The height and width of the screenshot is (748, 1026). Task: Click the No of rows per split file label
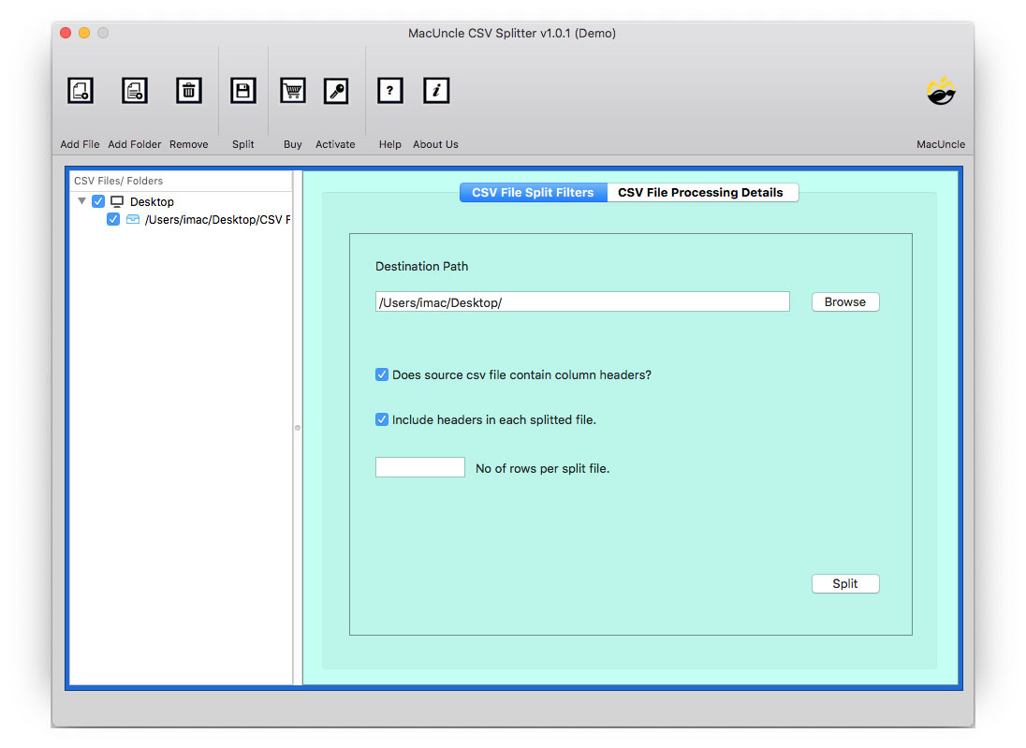click(542, 469)
